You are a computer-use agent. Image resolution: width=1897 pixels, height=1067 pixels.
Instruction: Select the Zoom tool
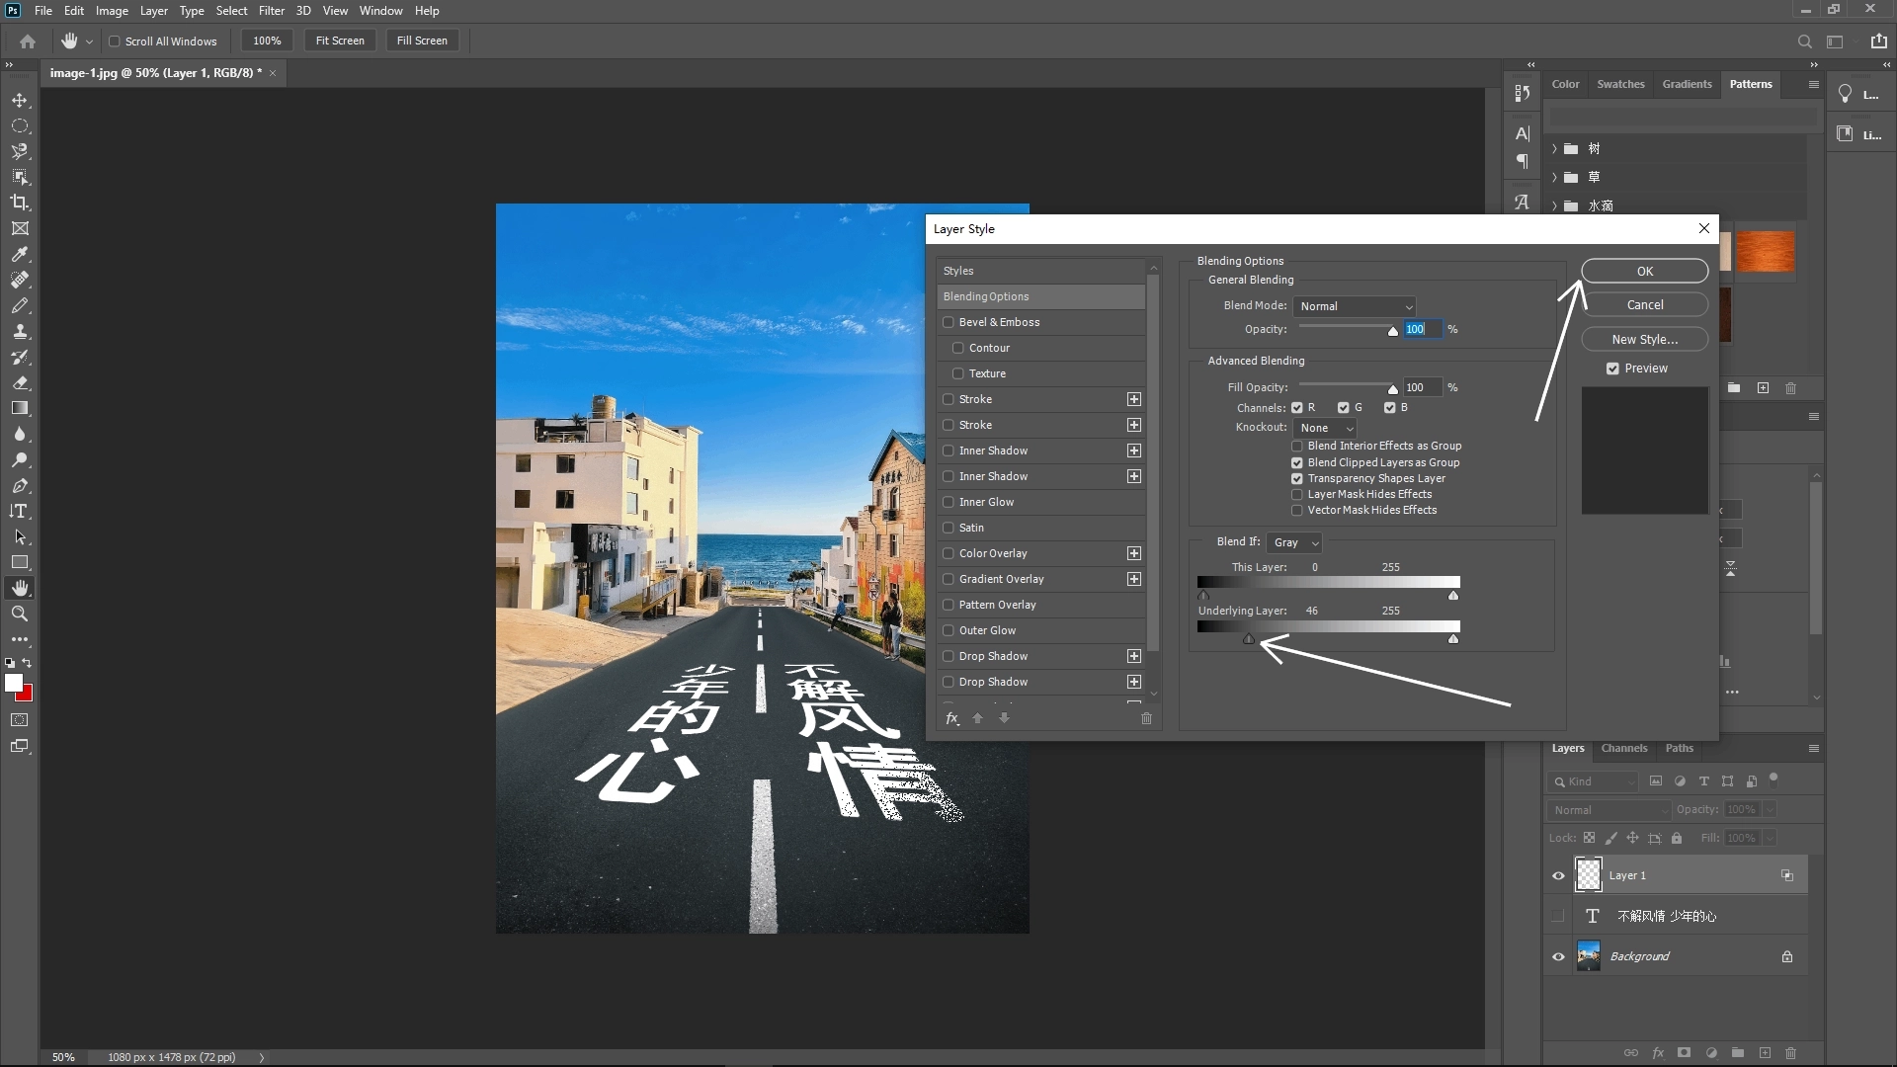coord(20,614)
